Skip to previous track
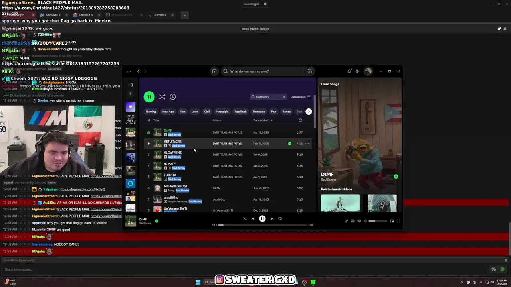Screen dimensions: 511x287 [x=253, y=218]
